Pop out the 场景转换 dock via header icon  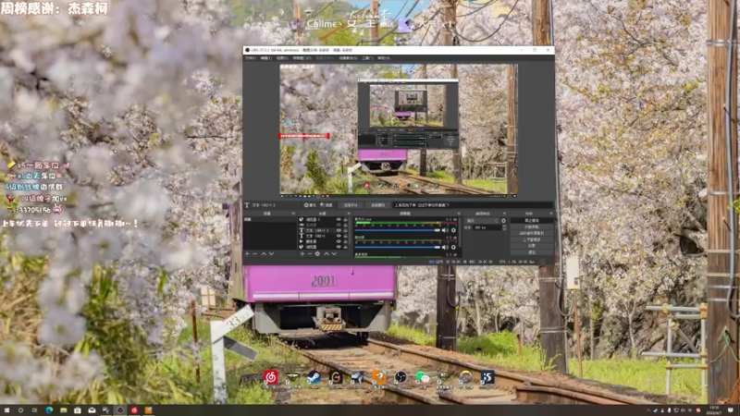coord(504,214)
